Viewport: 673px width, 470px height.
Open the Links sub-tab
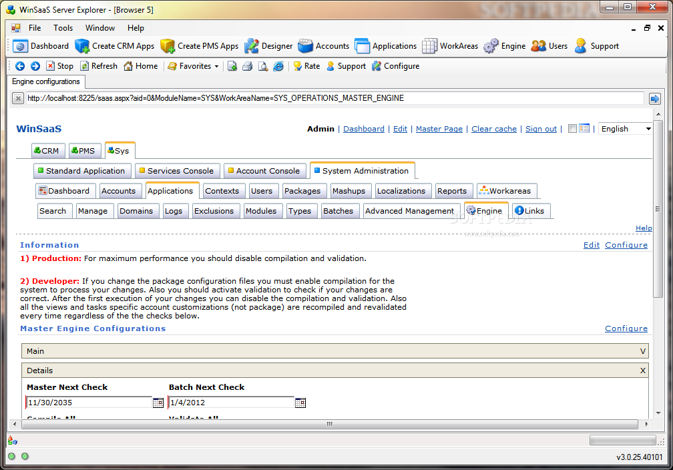tap(531, 211)
